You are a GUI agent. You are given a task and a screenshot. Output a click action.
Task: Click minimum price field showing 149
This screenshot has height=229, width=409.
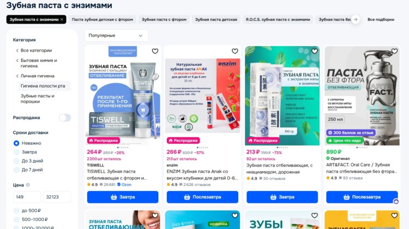(27, 197)
